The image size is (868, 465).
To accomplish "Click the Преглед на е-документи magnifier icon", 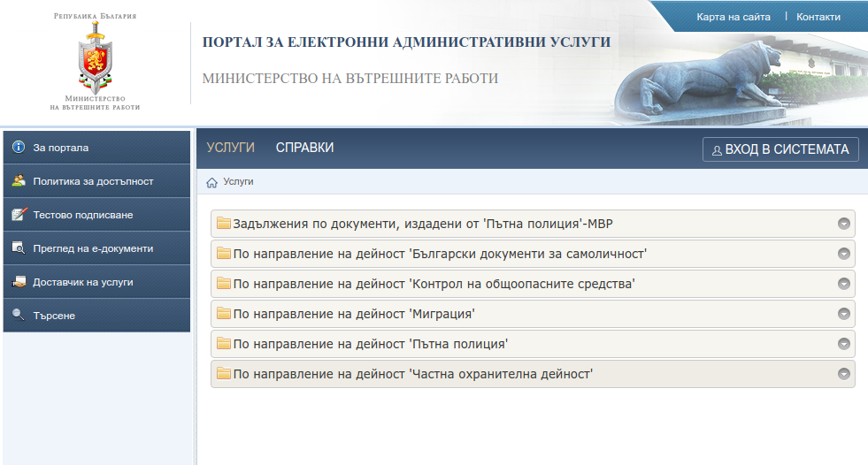I will (19, 248).
